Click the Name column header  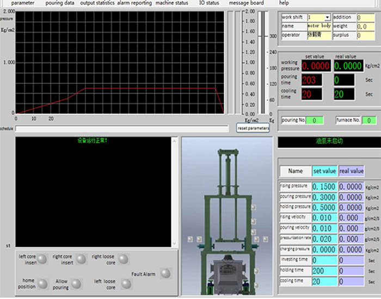pos(296,171)
